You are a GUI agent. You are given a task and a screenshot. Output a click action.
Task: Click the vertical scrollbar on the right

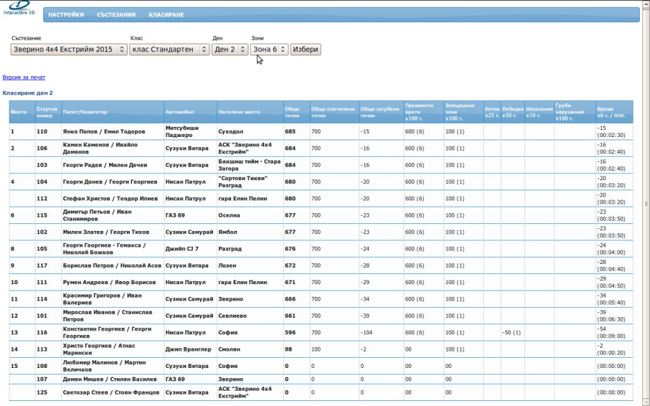click(x=646, y=203)
